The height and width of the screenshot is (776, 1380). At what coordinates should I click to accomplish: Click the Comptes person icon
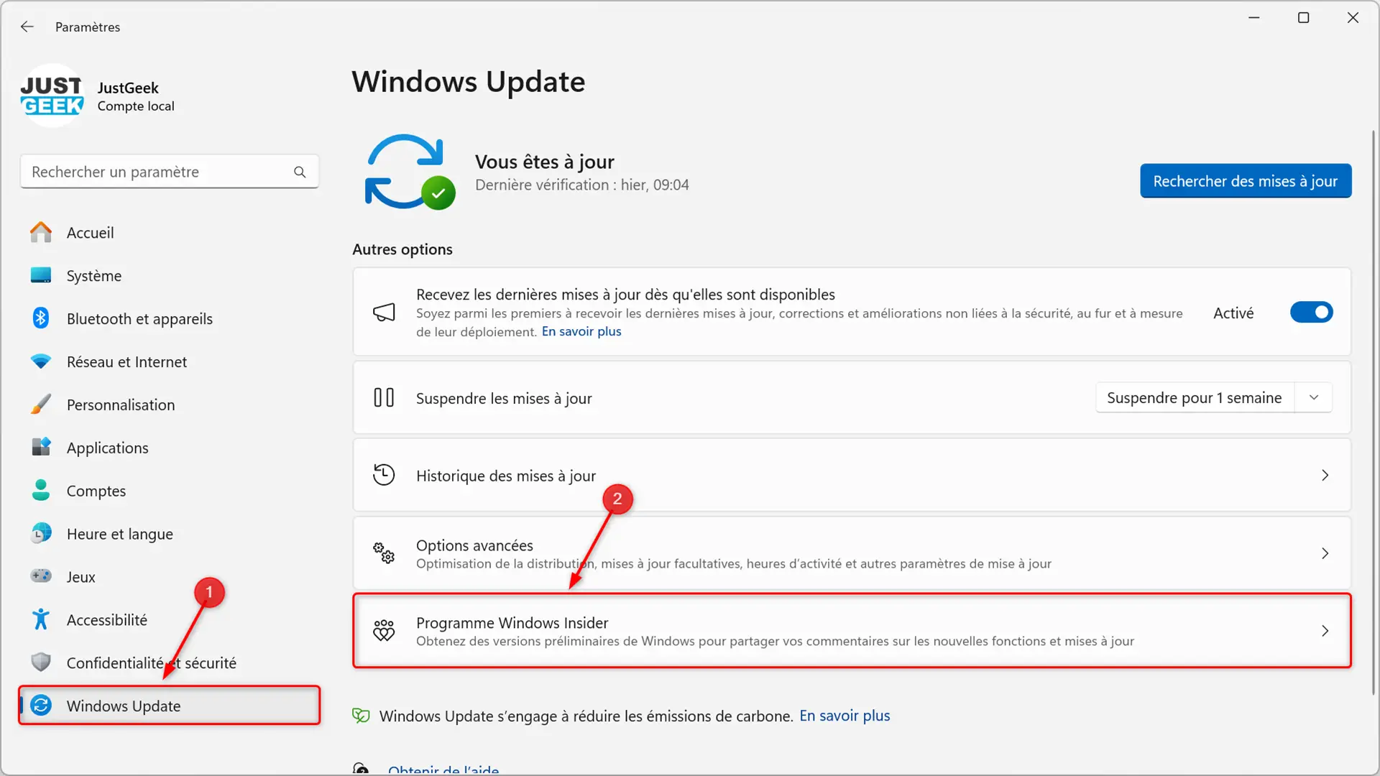tap(41, 490)
